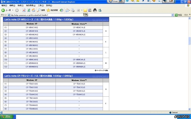Open CF-W5 row <12> Windows XP link

[32, 67]
